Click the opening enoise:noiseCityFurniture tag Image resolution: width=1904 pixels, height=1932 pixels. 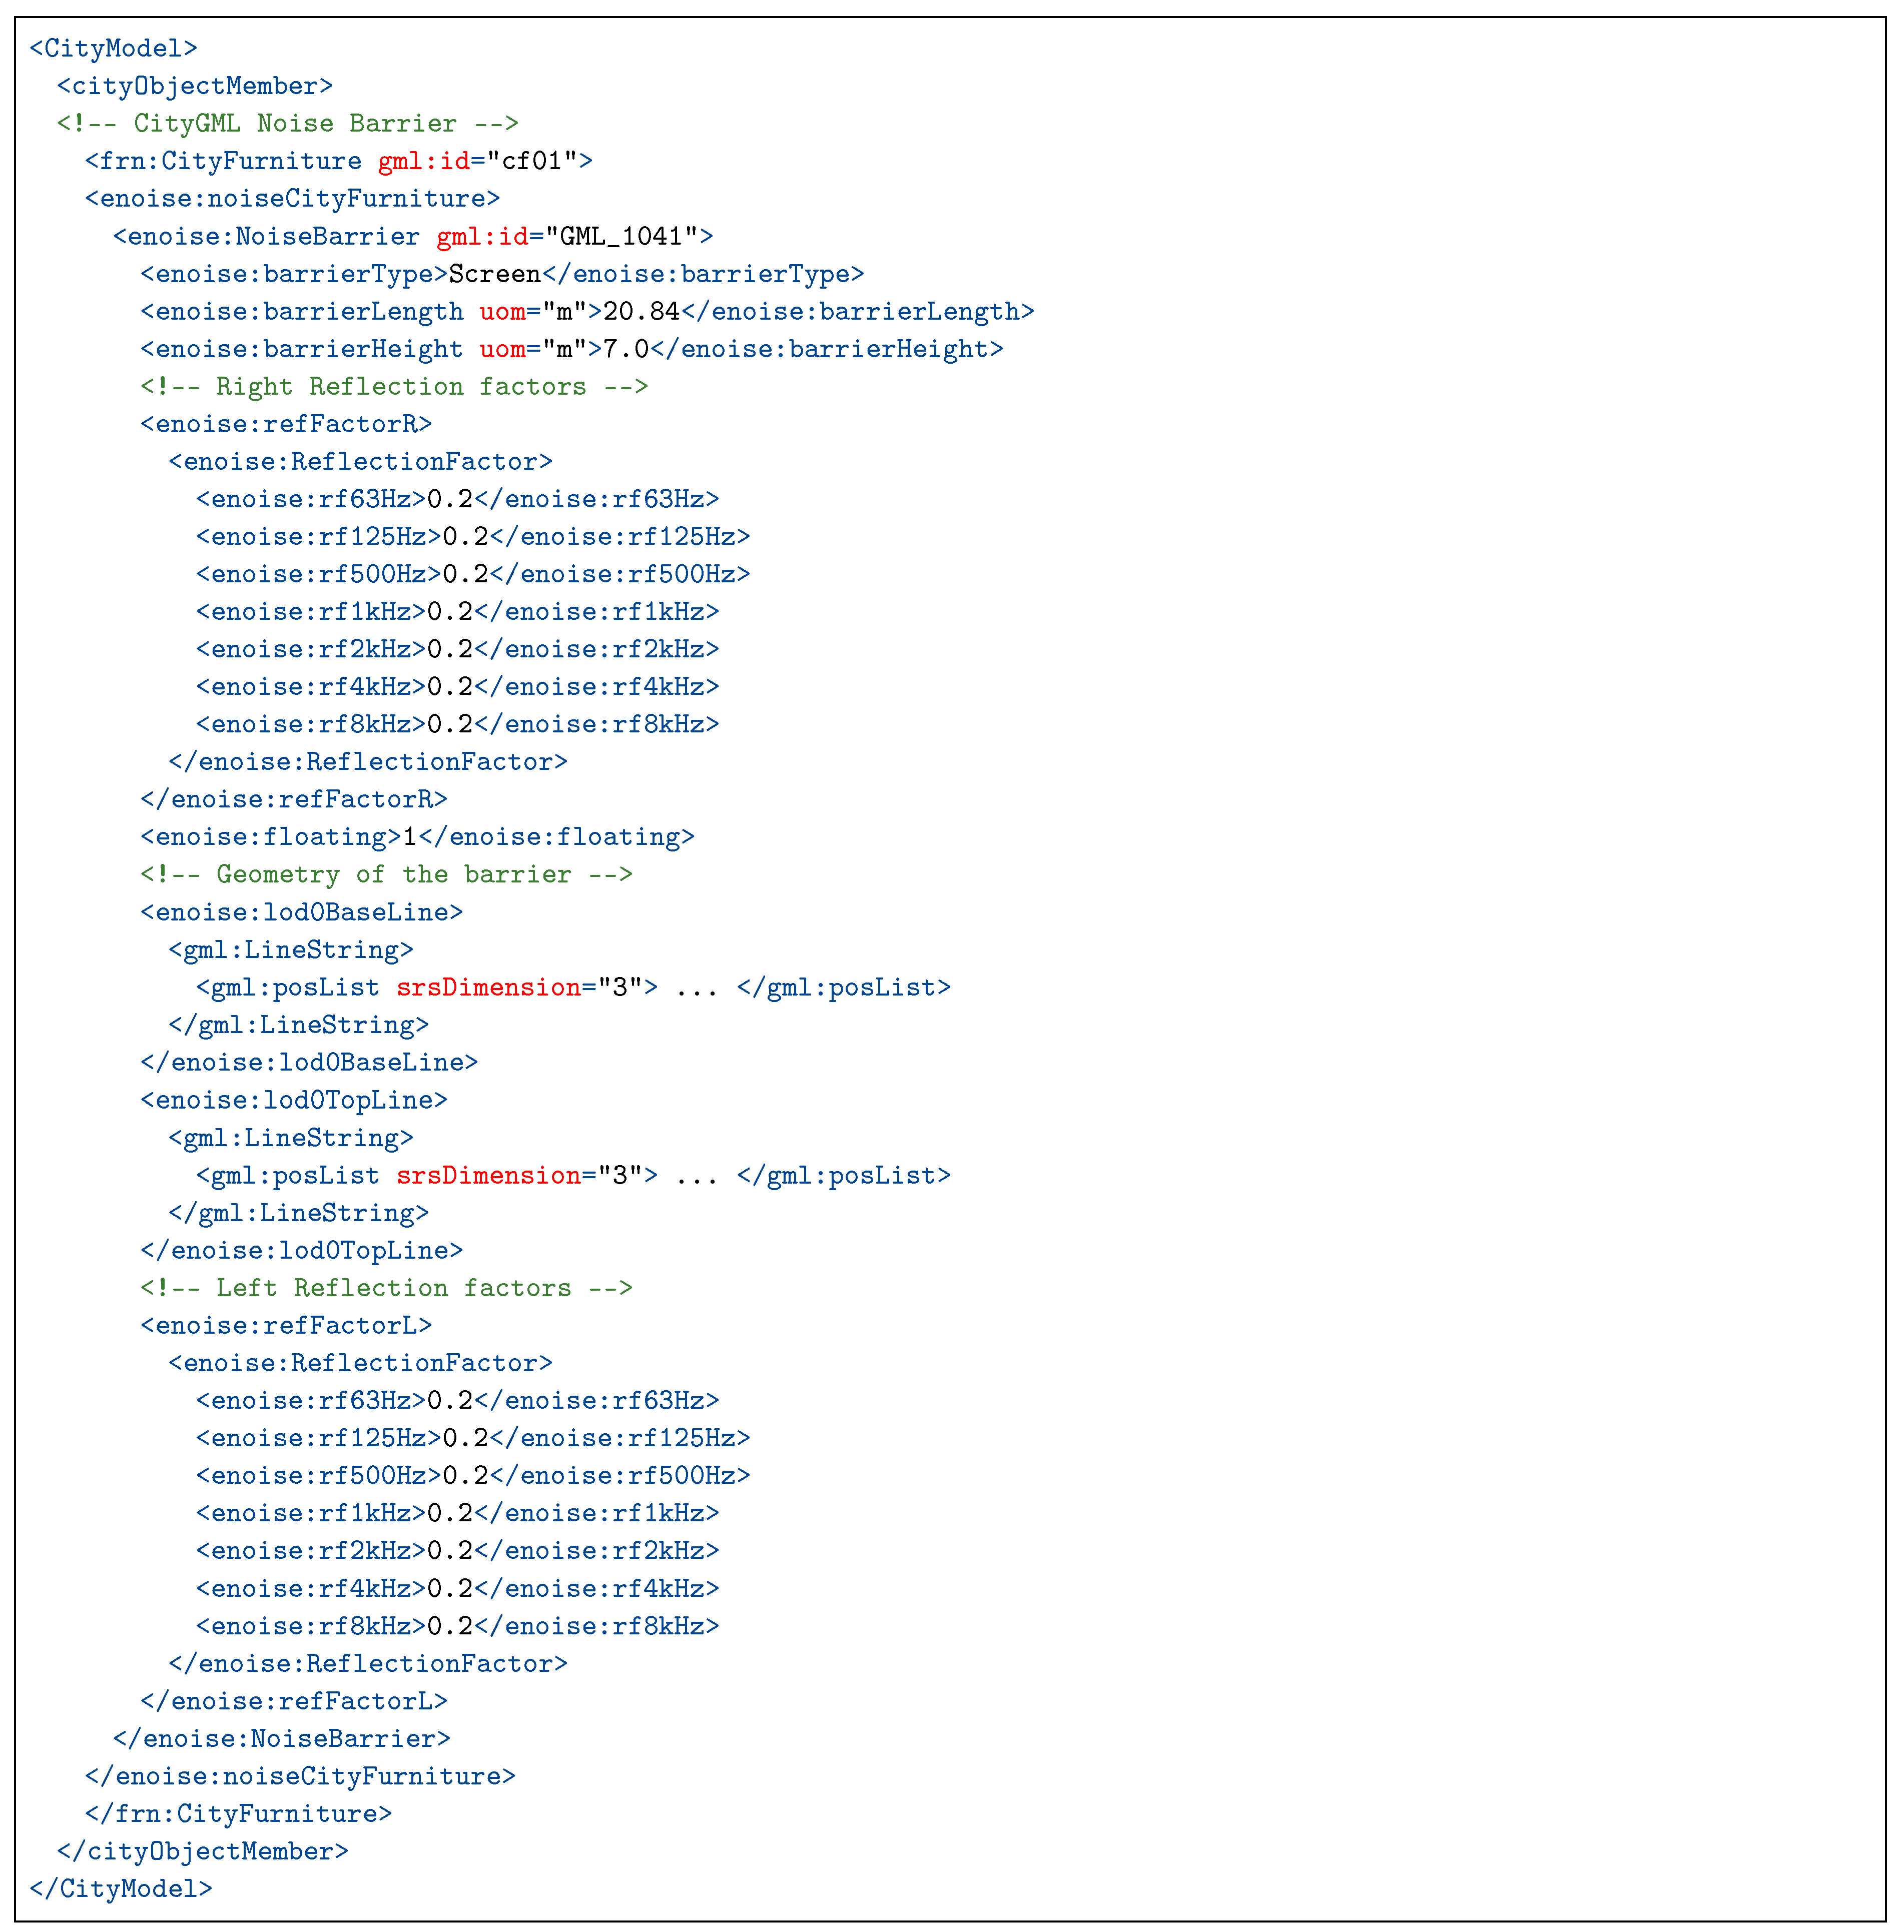pyautogui.click(x=292, y=199)
